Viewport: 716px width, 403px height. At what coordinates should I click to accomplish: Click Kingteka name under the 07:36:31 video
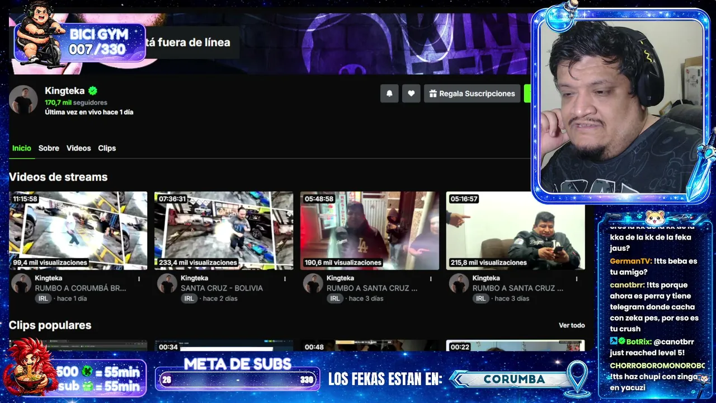tap(194, 278)
